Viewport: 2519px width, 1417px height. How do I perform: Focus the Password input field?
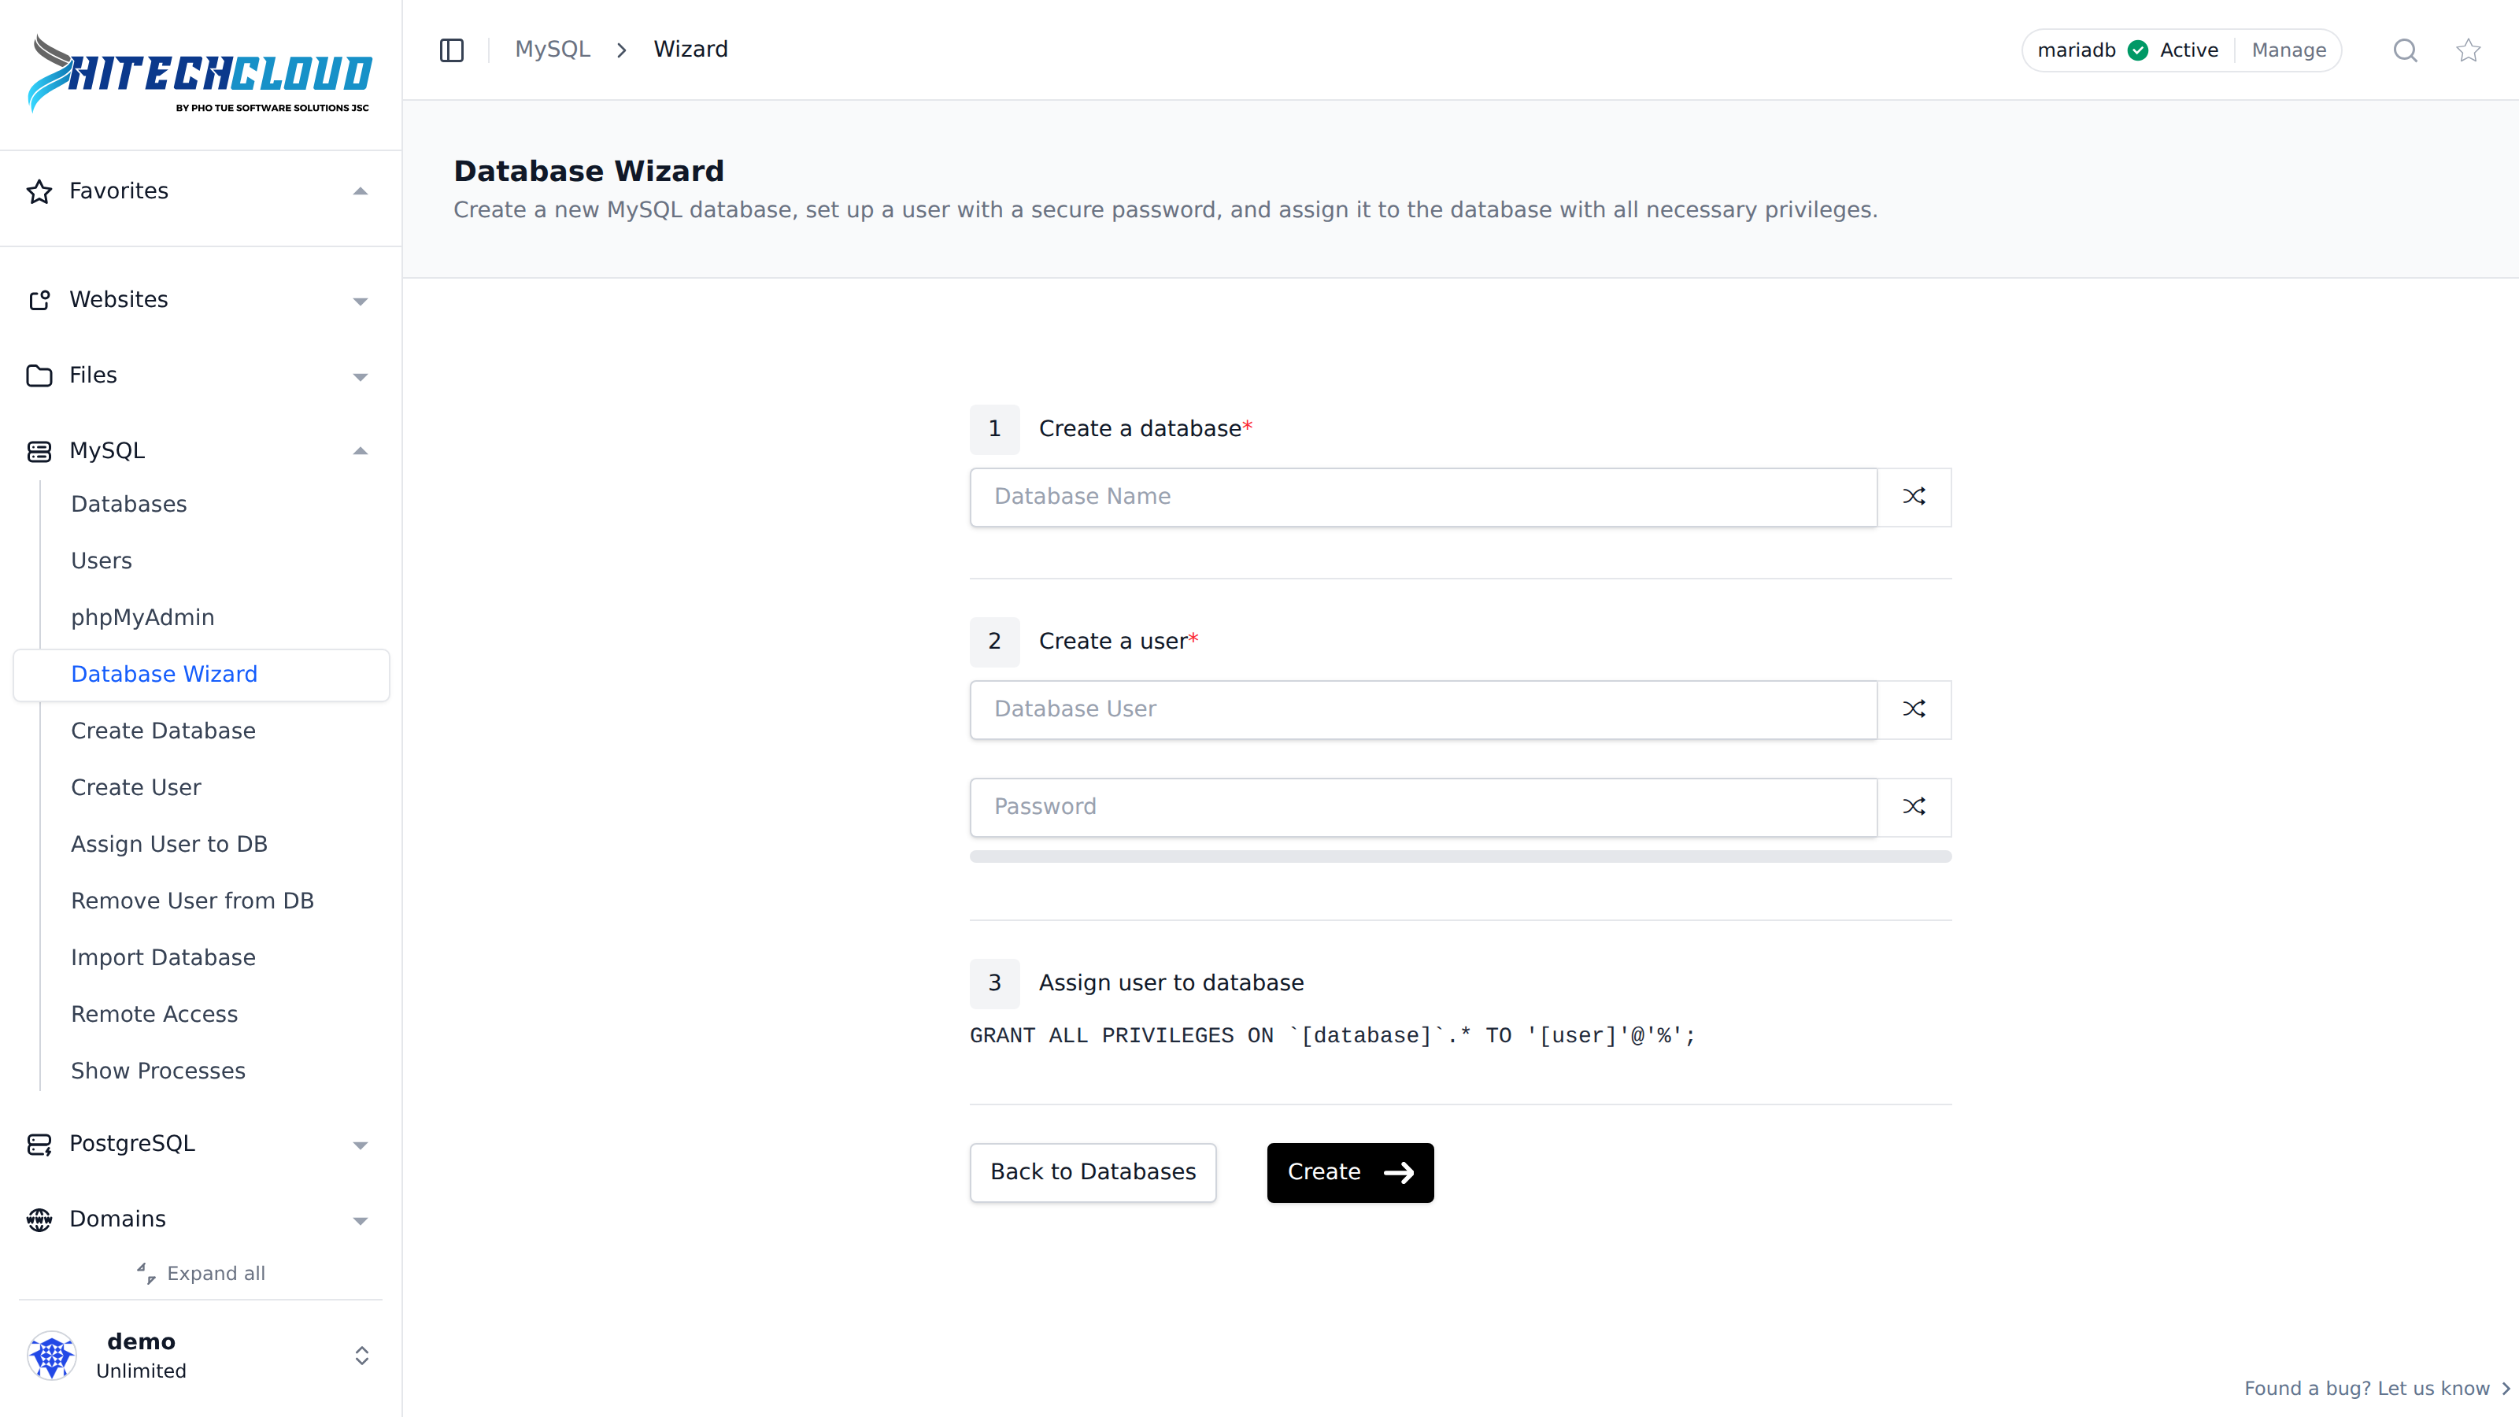tap(1422, 807)
